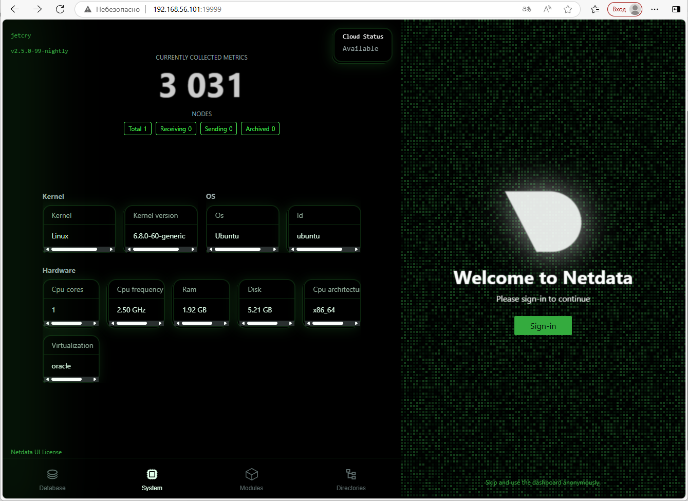The width and height of the screenshot is (688, 501).
Task: Click the Receiving 0 nodes badge
Action: pyautogui.click(x=176, y=129)
